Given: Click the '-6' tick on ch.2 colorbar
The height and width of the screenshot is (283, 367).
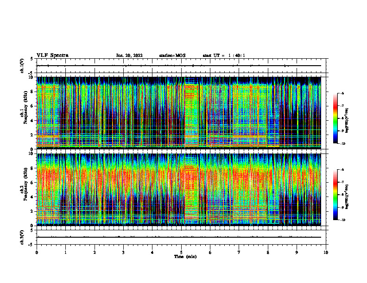Looking at the screenshot, I should coord(342,170).
